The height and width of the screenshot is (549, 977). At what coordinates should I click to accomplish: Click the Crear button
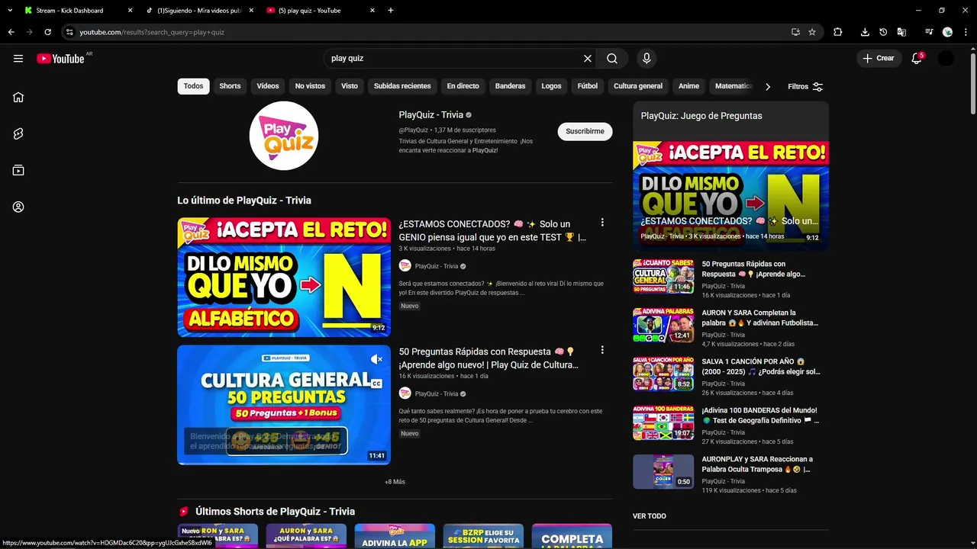878,59
